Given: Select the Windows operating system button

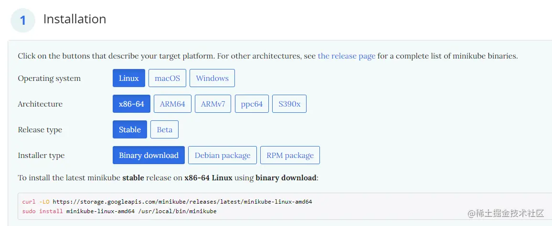Looking at the screenshot, I should pos(212,78).
